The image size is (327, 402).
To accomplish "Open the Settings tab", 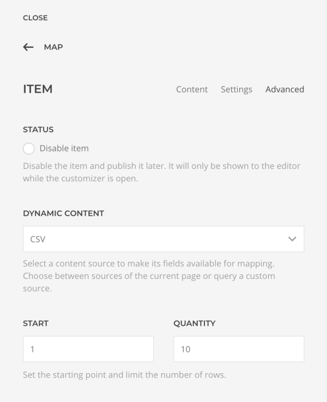I will pos(237,89).
